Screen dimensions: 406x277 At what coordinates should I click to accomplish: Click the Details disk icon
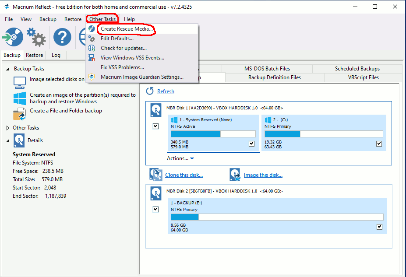point(19,140)
